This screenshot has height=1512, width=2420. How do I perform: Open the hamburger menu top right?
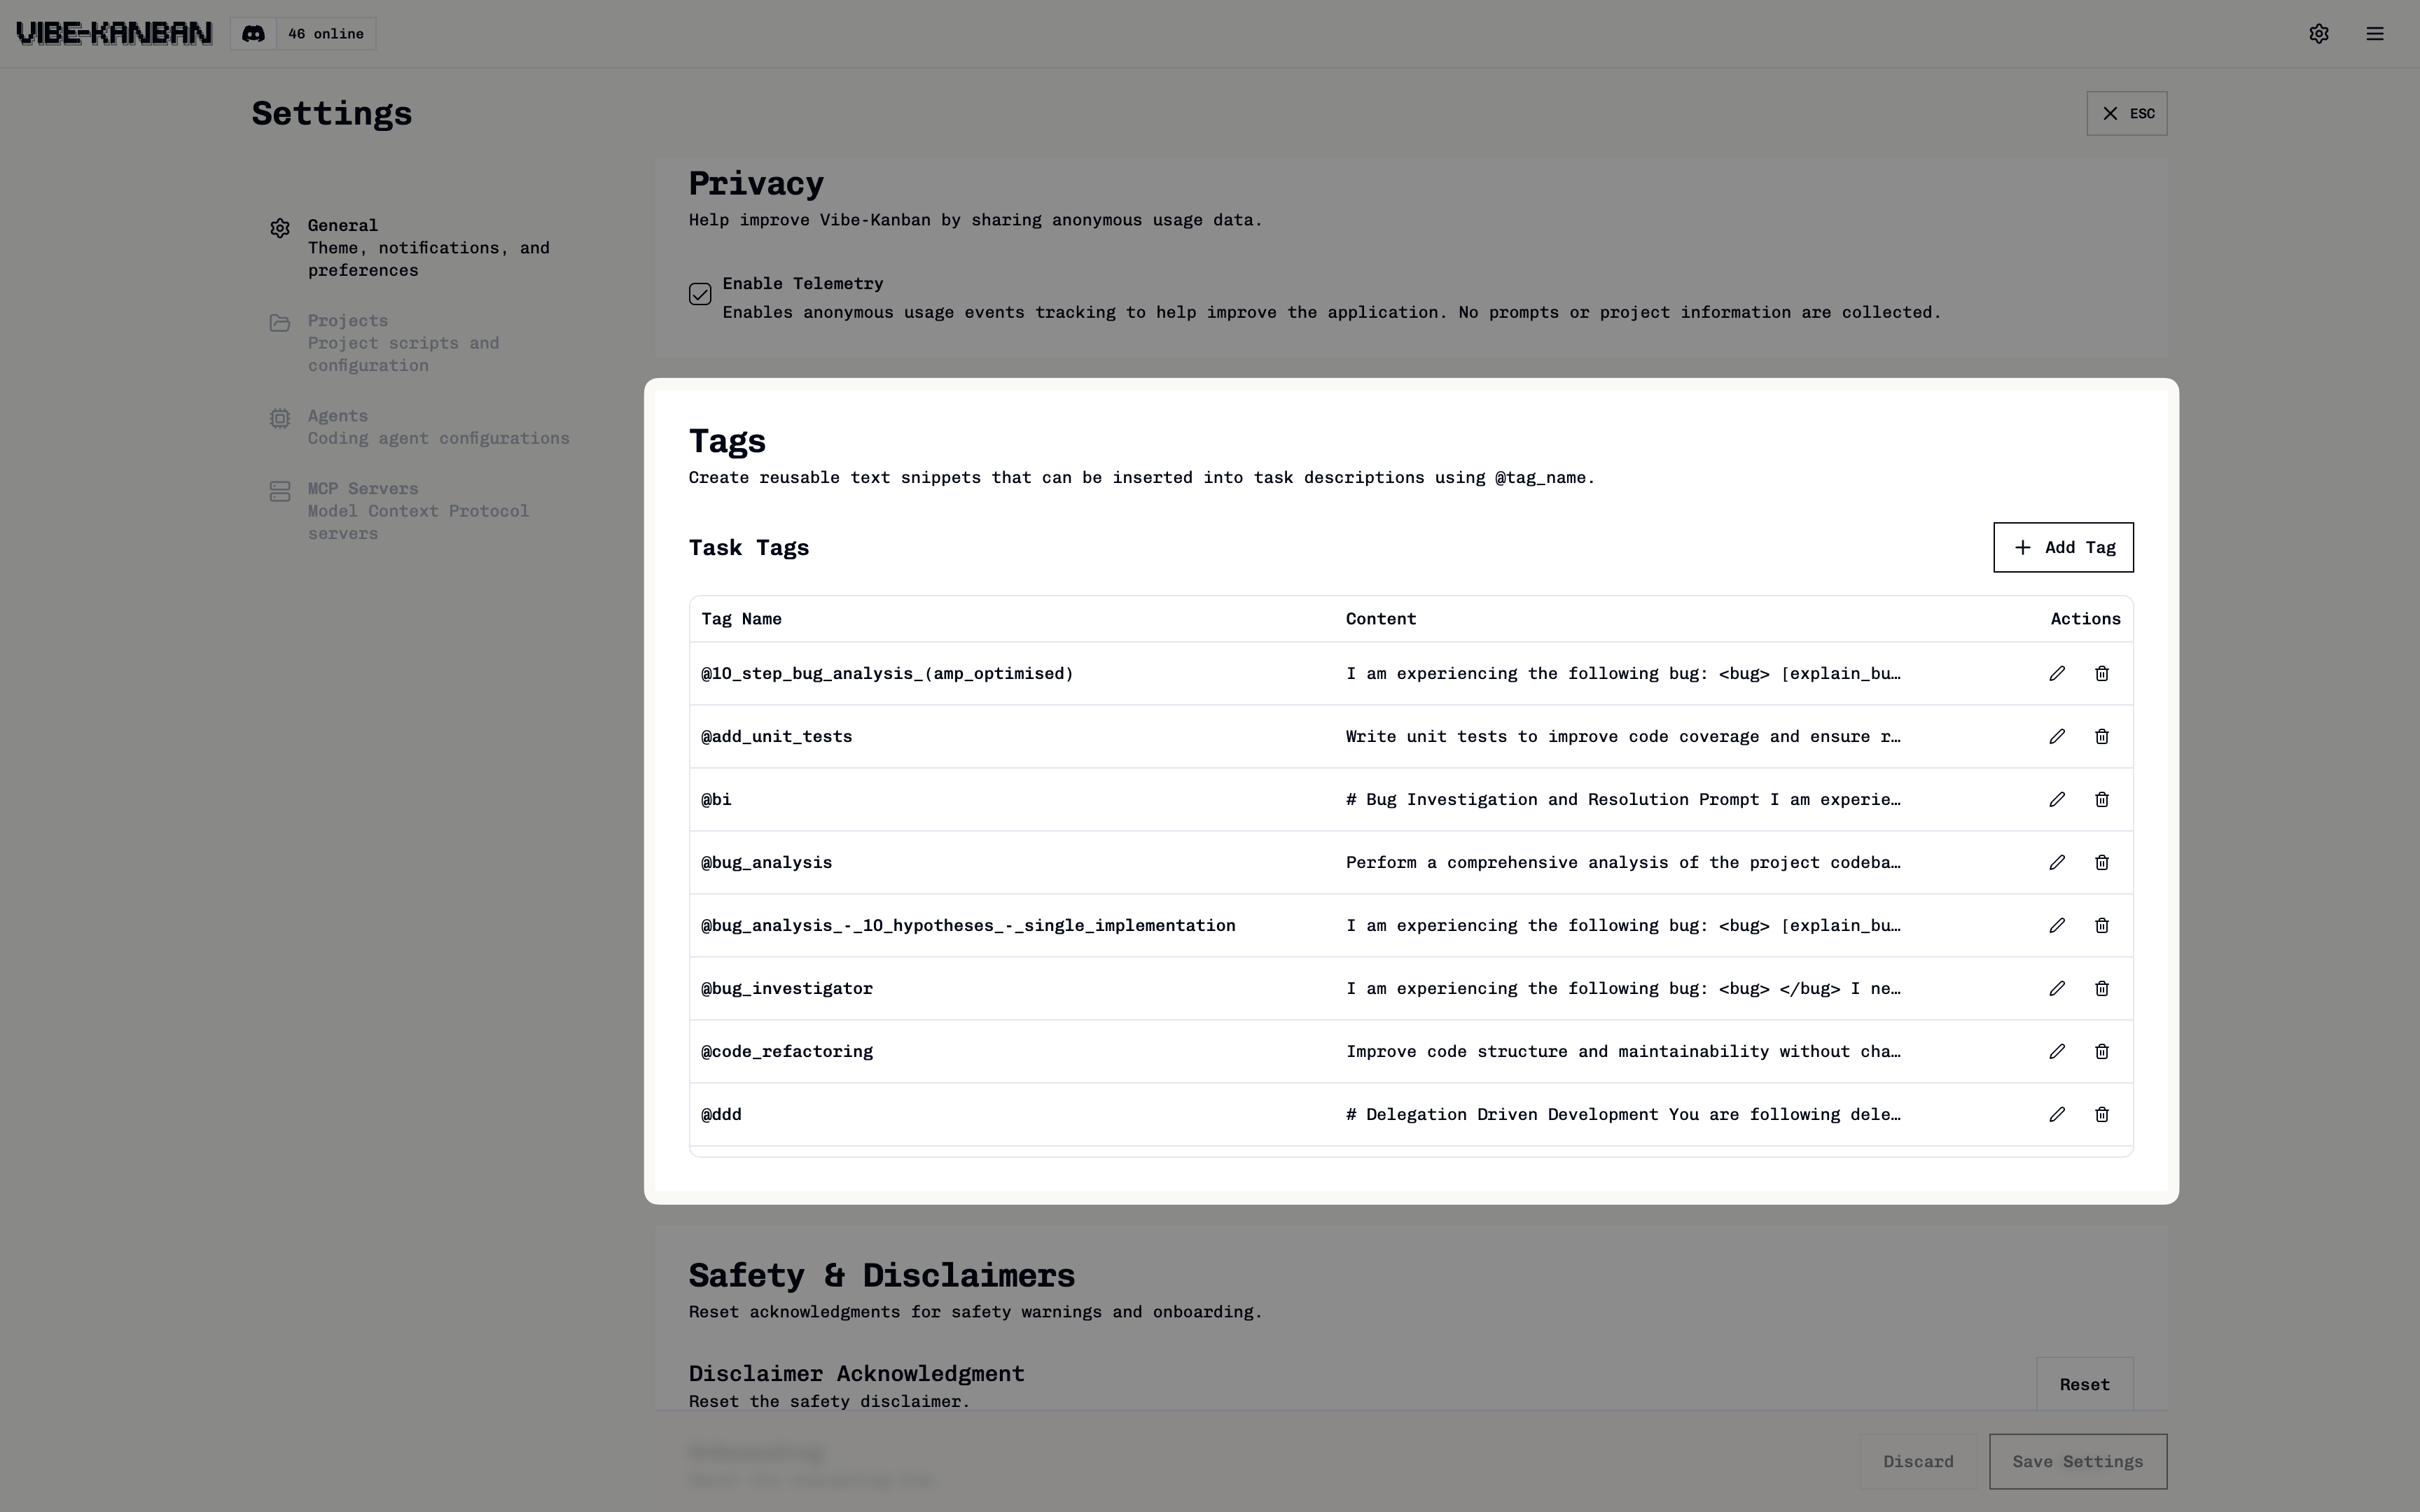pyautogui.click(x=2376, y=33)
